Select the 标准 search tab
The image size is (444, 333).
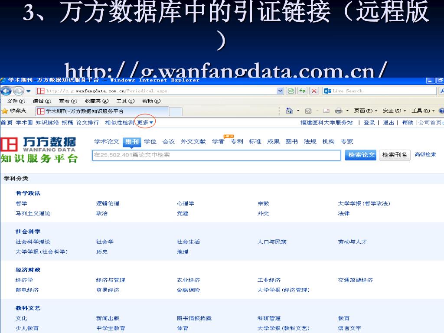255,141
